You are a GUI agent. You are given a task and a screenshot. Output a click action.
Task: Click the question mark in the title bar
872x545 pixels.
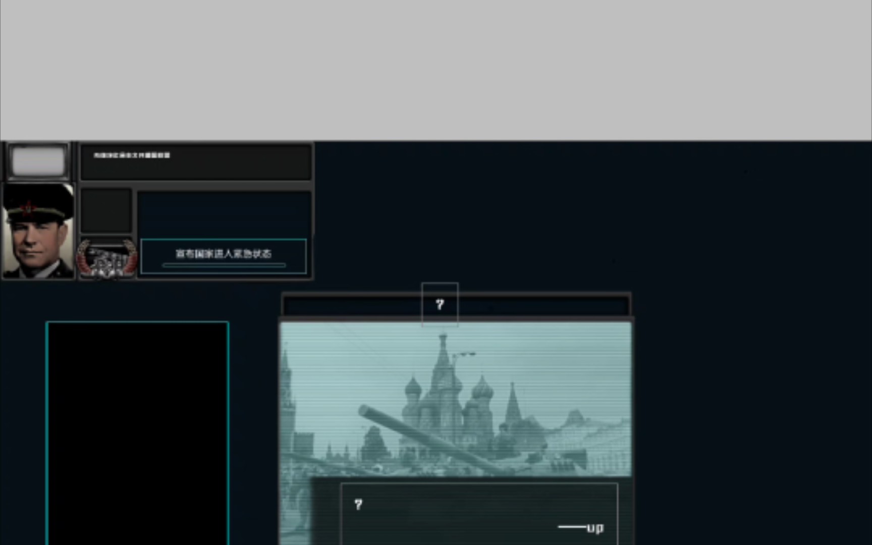[x=440, y=304]
